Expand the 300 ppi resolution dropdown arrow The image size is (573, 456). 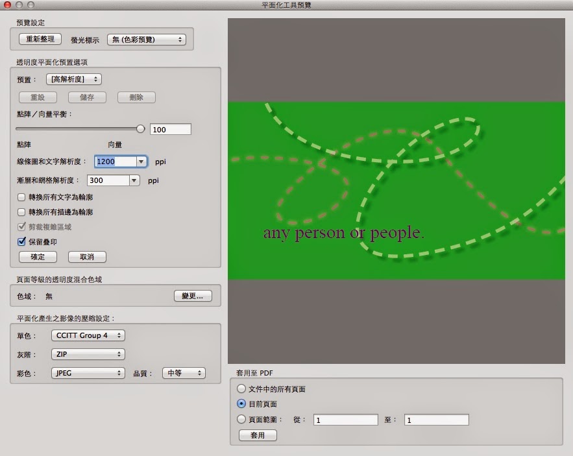click(134, 180)
